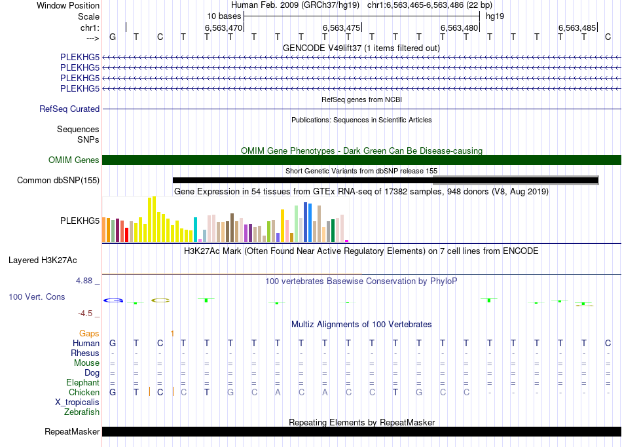Click the 6,563,485 ruler position
The height and width of the screenshot is (447, 622).
577,27
